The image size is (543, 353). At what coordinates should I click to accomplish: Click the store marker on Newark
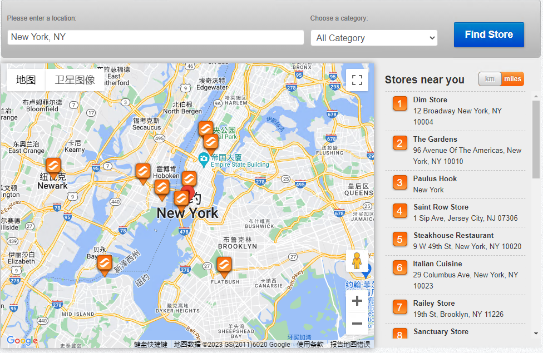click(x=53, y=167)
